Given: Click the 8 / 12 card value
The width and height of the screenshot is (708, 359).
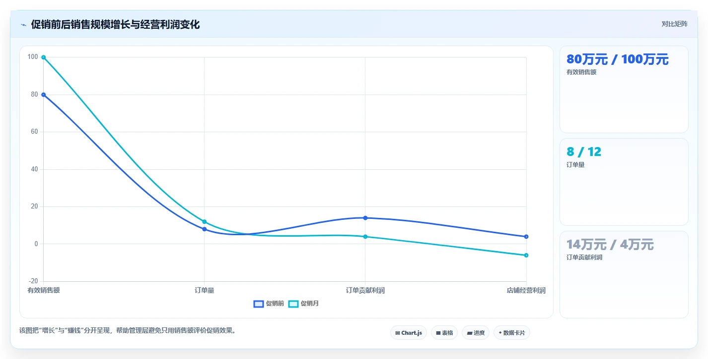Looking at the screenshot, I should [584, 152].
